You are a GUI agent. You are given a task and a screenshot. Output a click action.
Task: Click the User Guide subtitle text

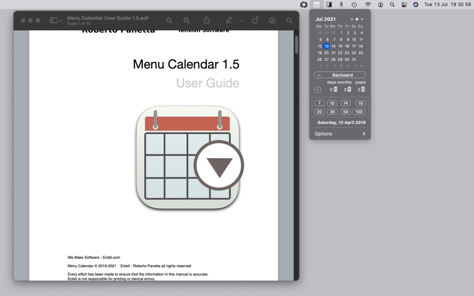point(208,83)
